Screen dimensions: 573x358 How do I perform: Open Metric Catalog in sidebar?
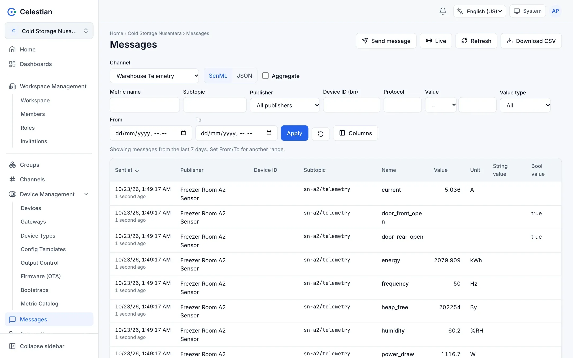click(39, 303)
